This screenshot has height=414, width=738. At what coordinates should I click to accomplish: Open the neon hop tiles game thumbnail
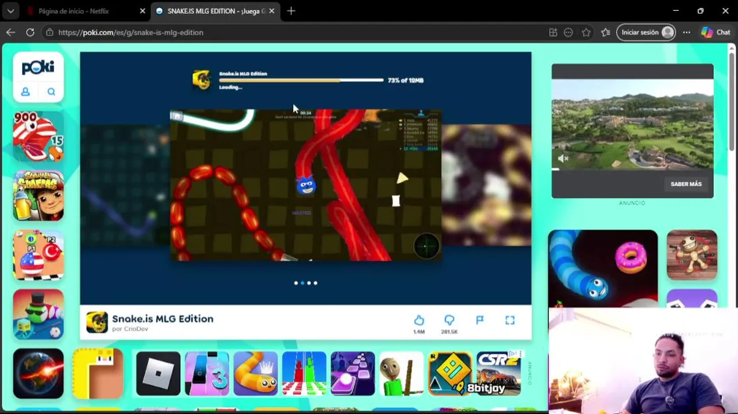pos(352,374)
